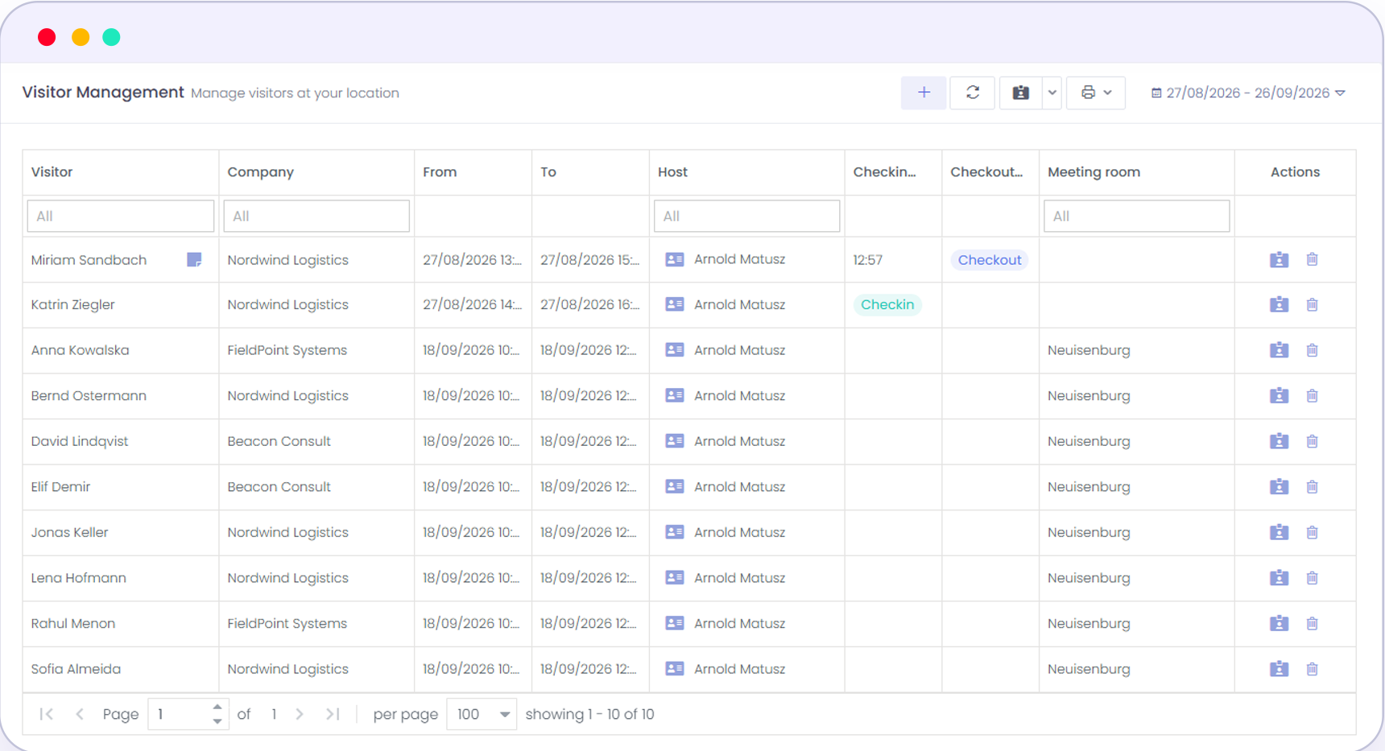
Task: Focus the Company filter field
Action: [x=316, y=216]
